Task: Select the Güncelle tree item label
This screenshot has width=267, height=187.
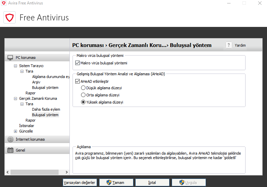Action: 26,131
